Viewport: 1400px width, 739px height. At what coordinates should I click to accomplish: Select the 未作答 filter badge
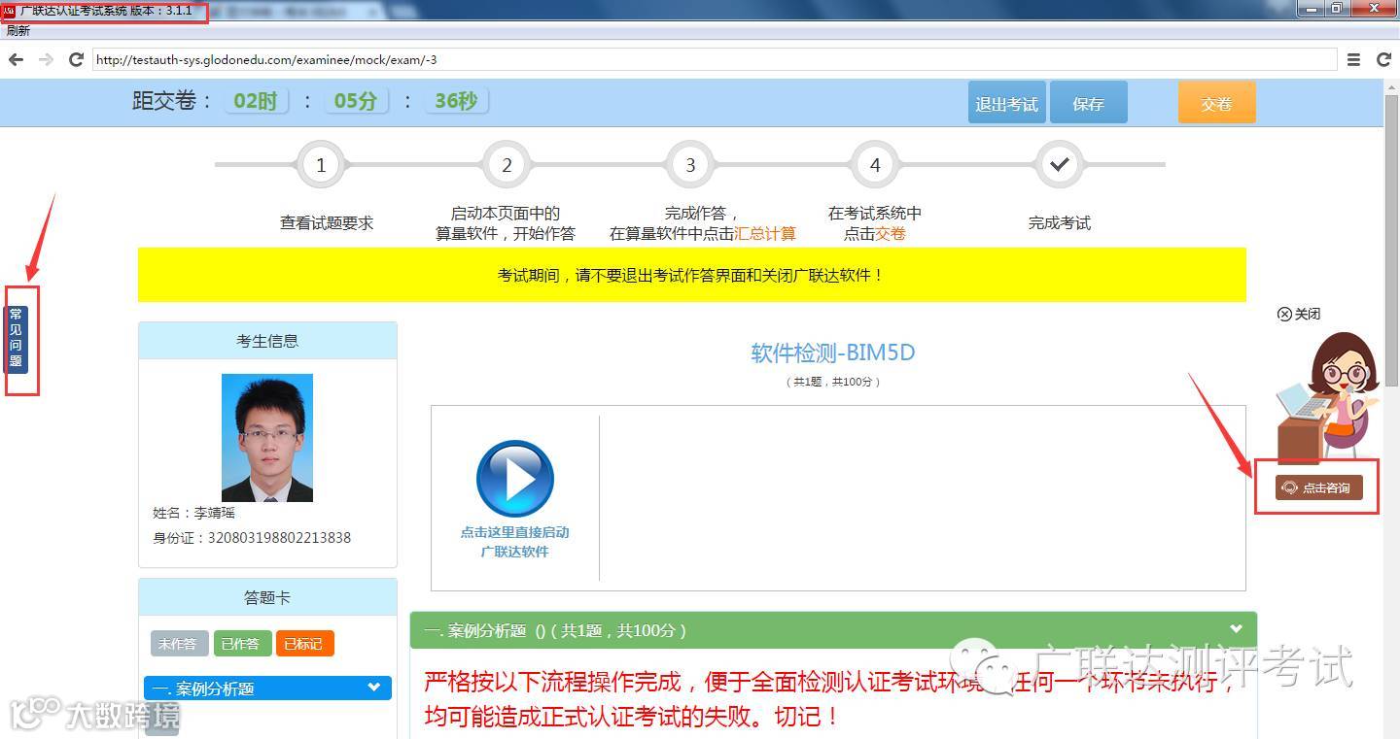[x=180, y=643]
